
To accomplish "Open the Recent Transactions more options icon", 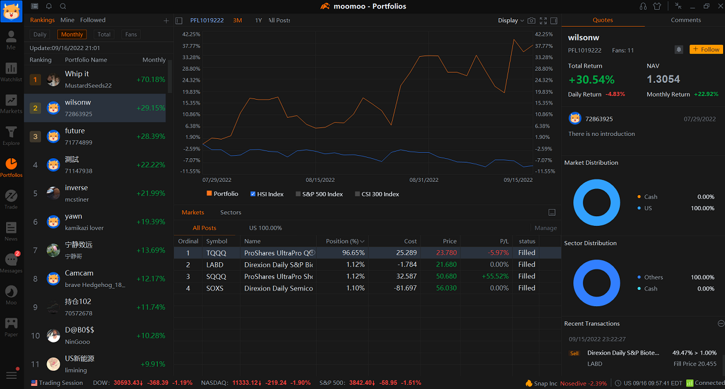I will click(x=720, y=324).
